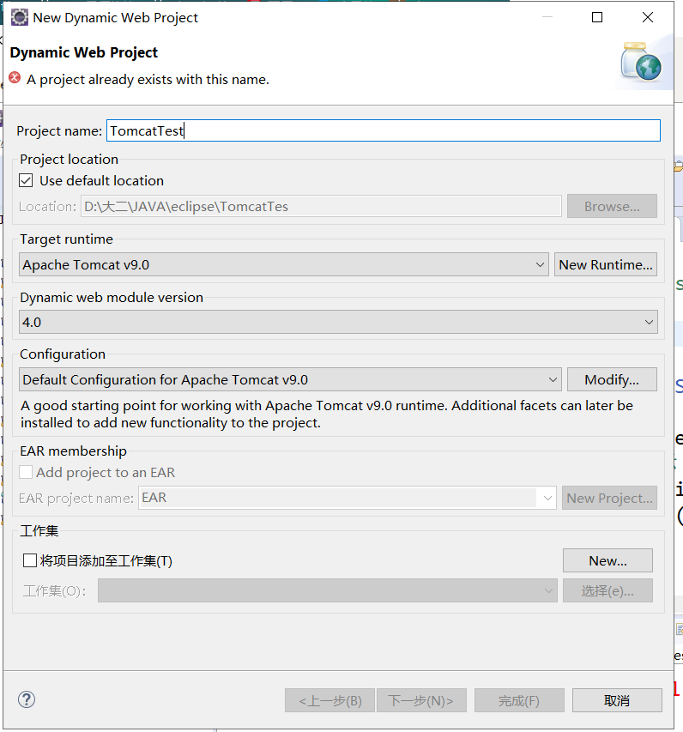Screen dimensions: 683x732
Task: Enable 将项目添加至工作集 checkbox
Action: tap(30, 560)
